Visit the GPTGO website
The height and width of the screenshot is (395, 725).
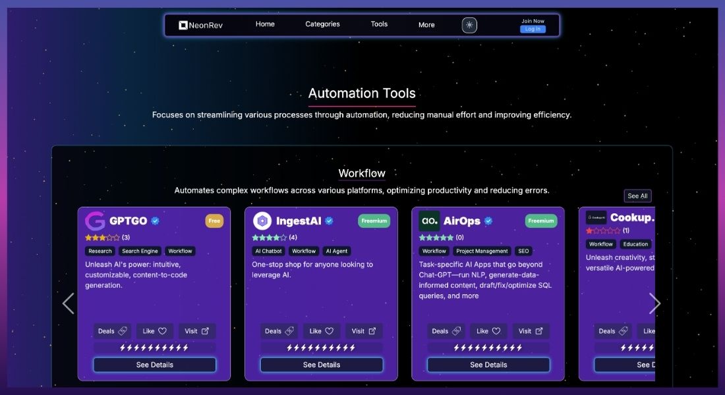tap(196, 330)
